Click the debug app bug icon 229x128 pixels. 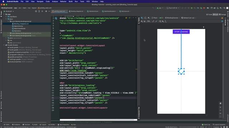192,8
